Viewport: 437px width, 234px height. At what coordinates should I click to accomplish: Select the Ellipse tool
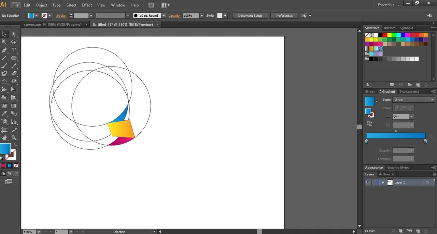tap(14, 58)
